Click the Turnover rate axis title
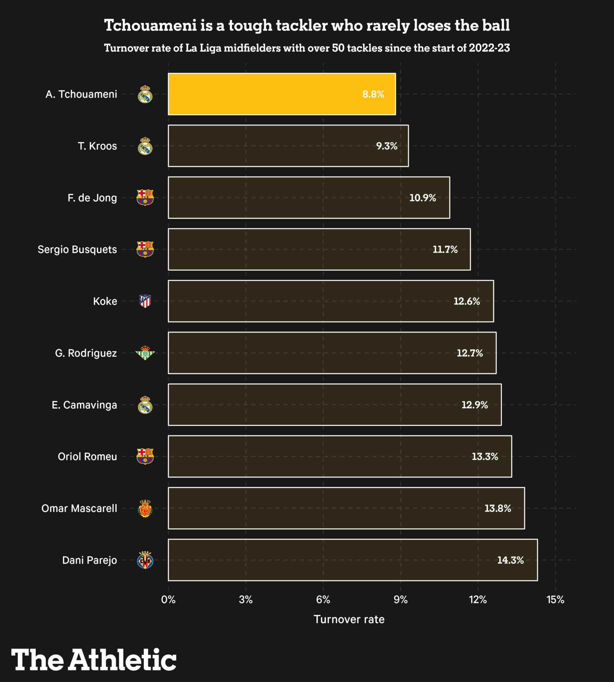 point(349,619)
